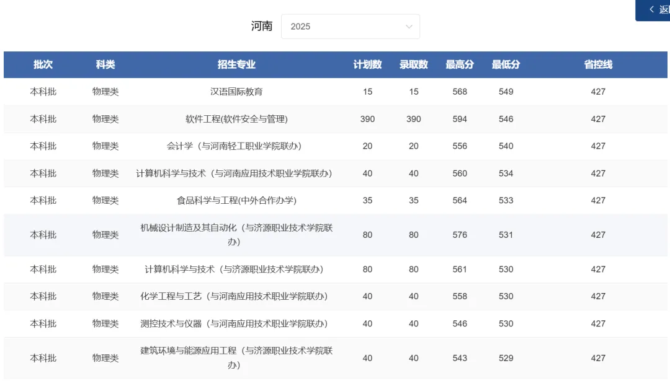Click lowest score 533 for 食品科学与工程

pos(506,201)
